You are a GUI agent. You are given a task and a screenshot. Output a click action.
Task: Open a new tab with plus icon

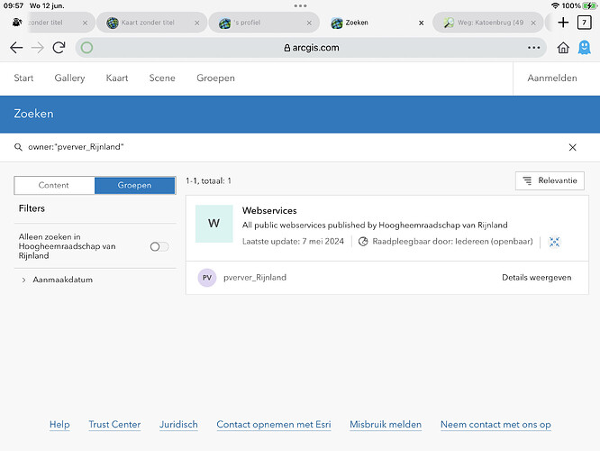tap(563, 23)
